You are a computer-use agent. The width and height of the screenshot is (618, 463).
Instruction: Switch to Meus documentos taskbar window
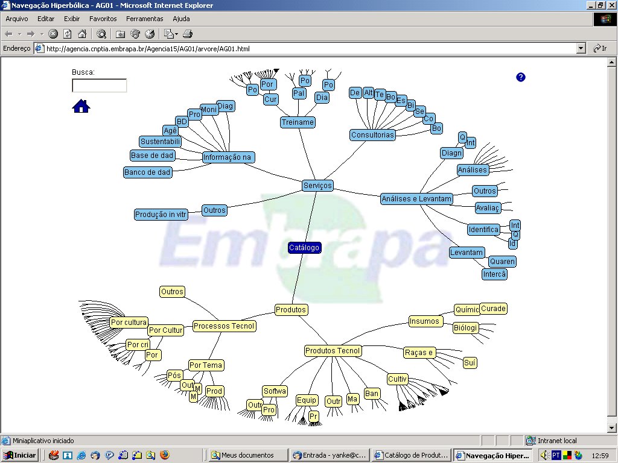coord(247,456)
